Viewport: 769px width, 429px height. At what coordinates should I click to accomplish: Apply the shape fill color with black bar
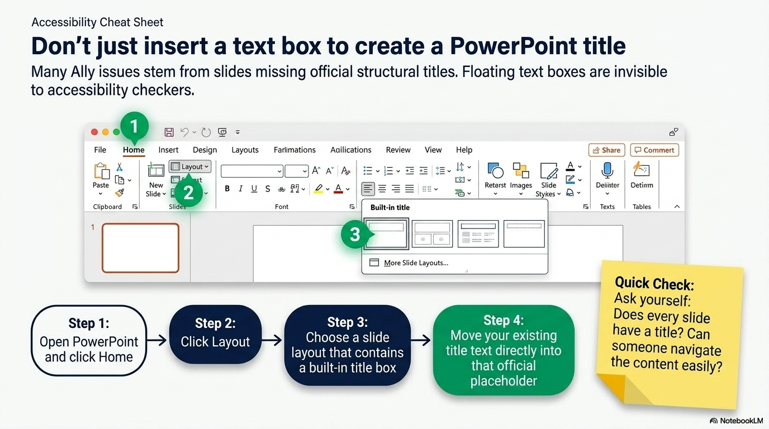click(x=570, y=166)
